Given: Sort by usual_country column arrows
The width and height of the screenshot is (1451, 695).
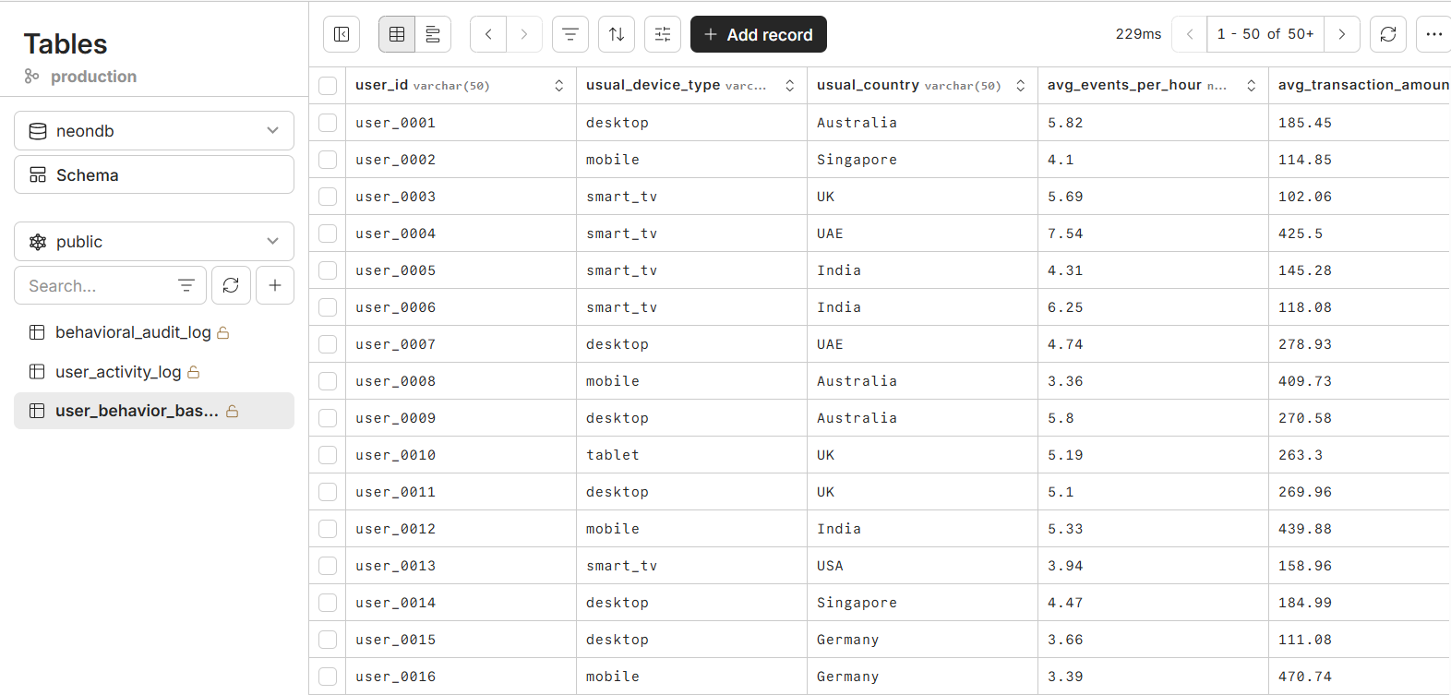Looking at the screenshot, I should (x=1020, y=86).
